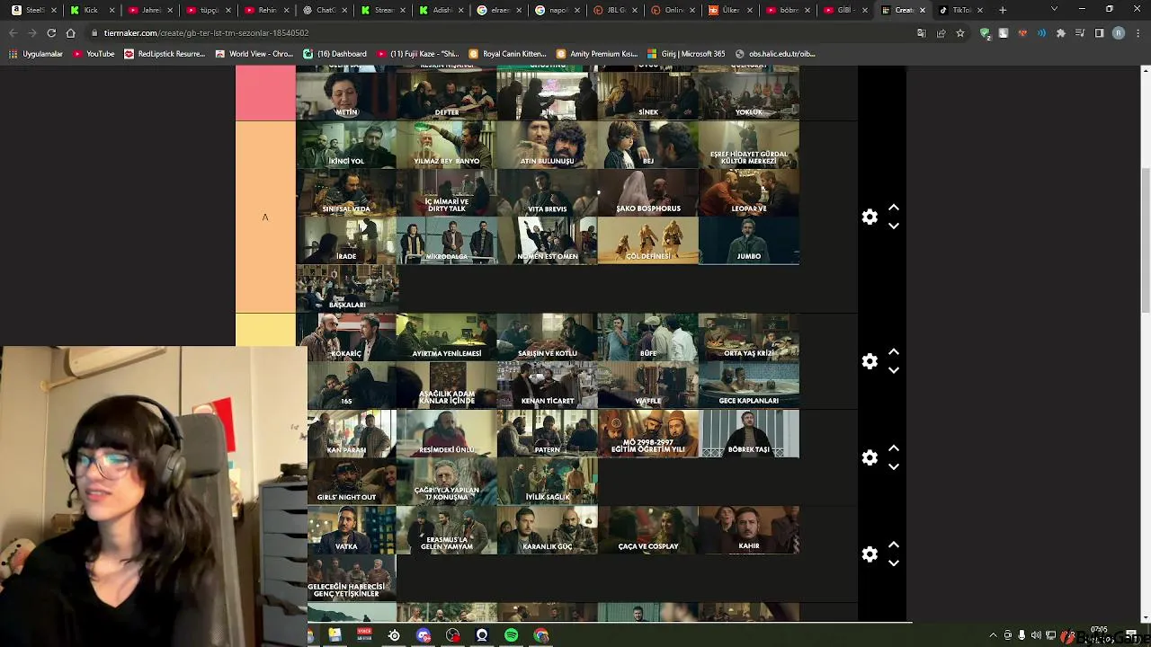Click the share page icon in address bar

click(941, 33)
